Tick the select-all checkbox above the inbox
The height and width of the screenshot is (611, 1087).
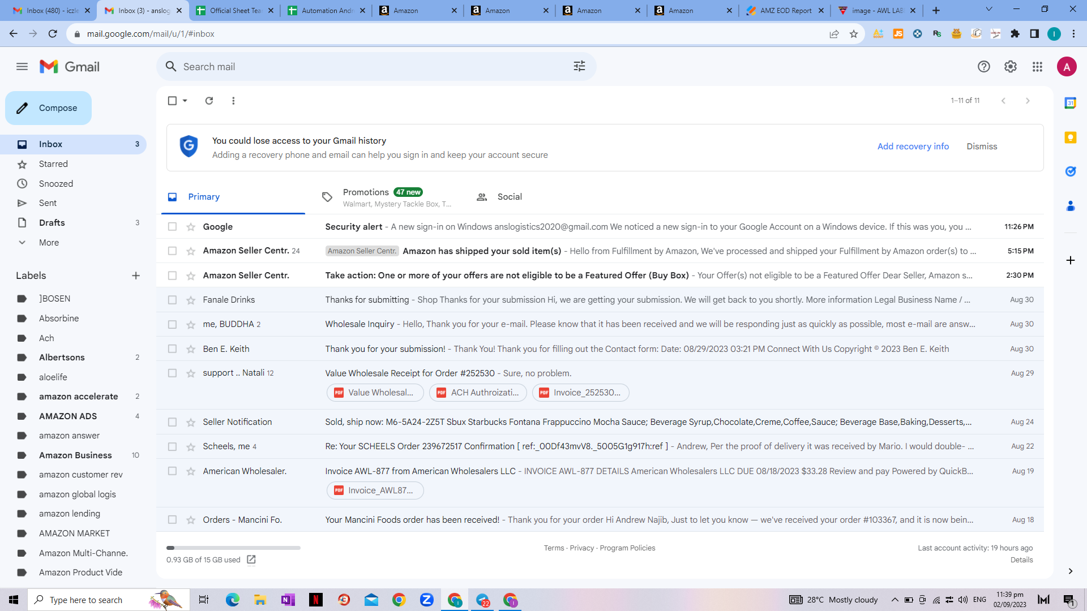[x=172, y=101]
